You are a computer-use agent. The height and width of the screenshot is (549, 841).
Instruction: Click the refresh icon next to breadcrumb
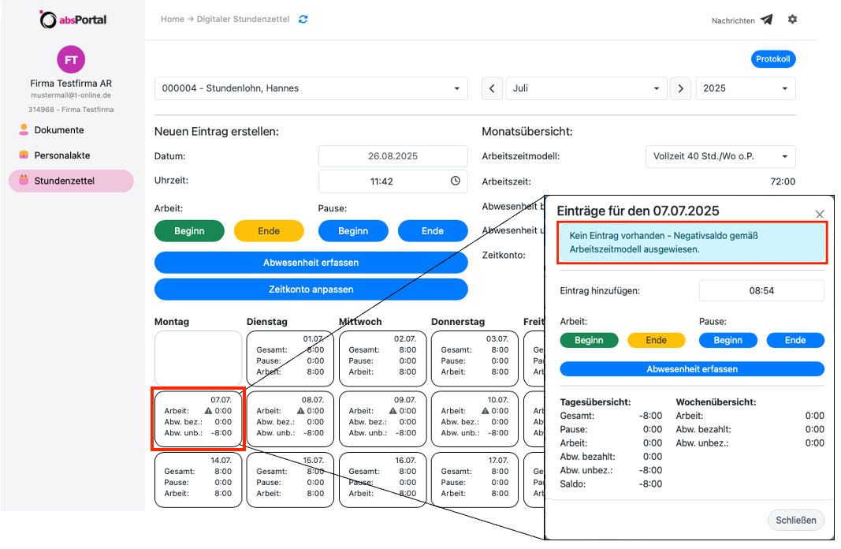(x=303, y=19)
